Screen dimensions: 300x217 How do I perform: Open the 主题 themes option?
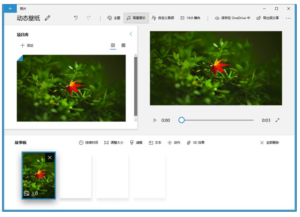(114, 18)
